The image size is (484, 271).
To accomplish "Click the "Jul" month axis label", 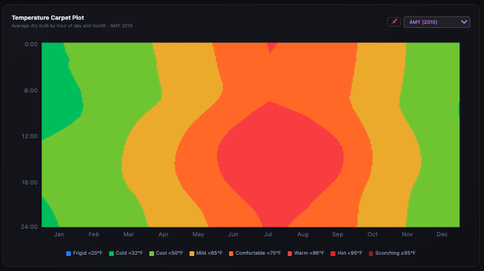I will [x=268, y=234].
